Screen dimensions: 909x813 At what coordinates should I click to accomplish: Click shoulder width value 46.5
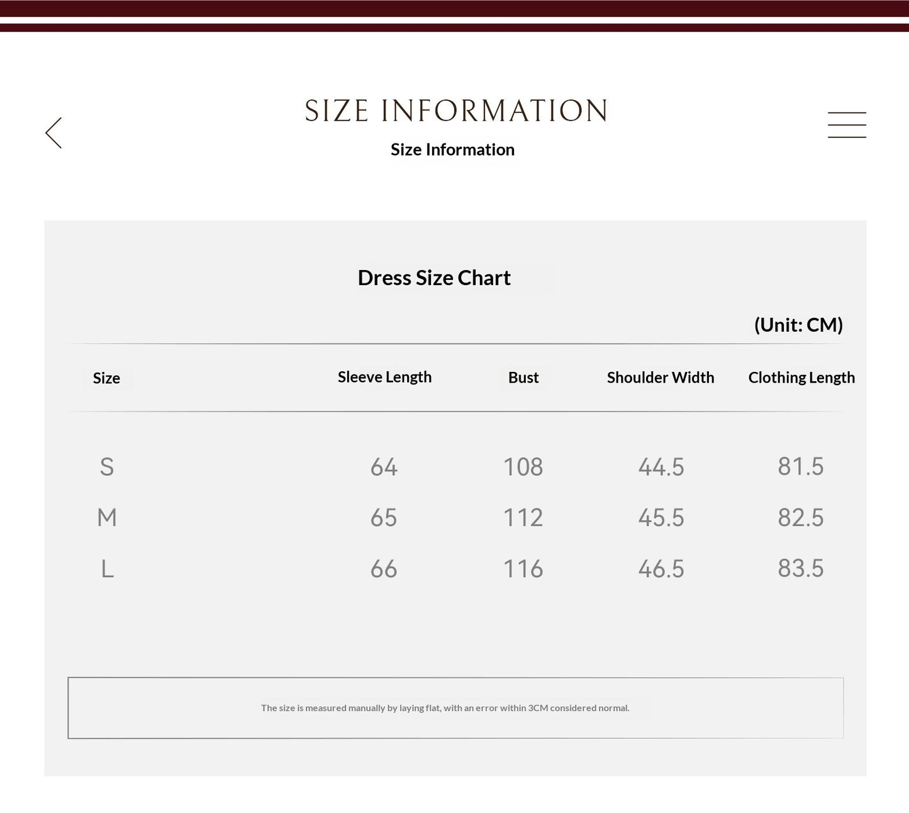pos(661,569)
